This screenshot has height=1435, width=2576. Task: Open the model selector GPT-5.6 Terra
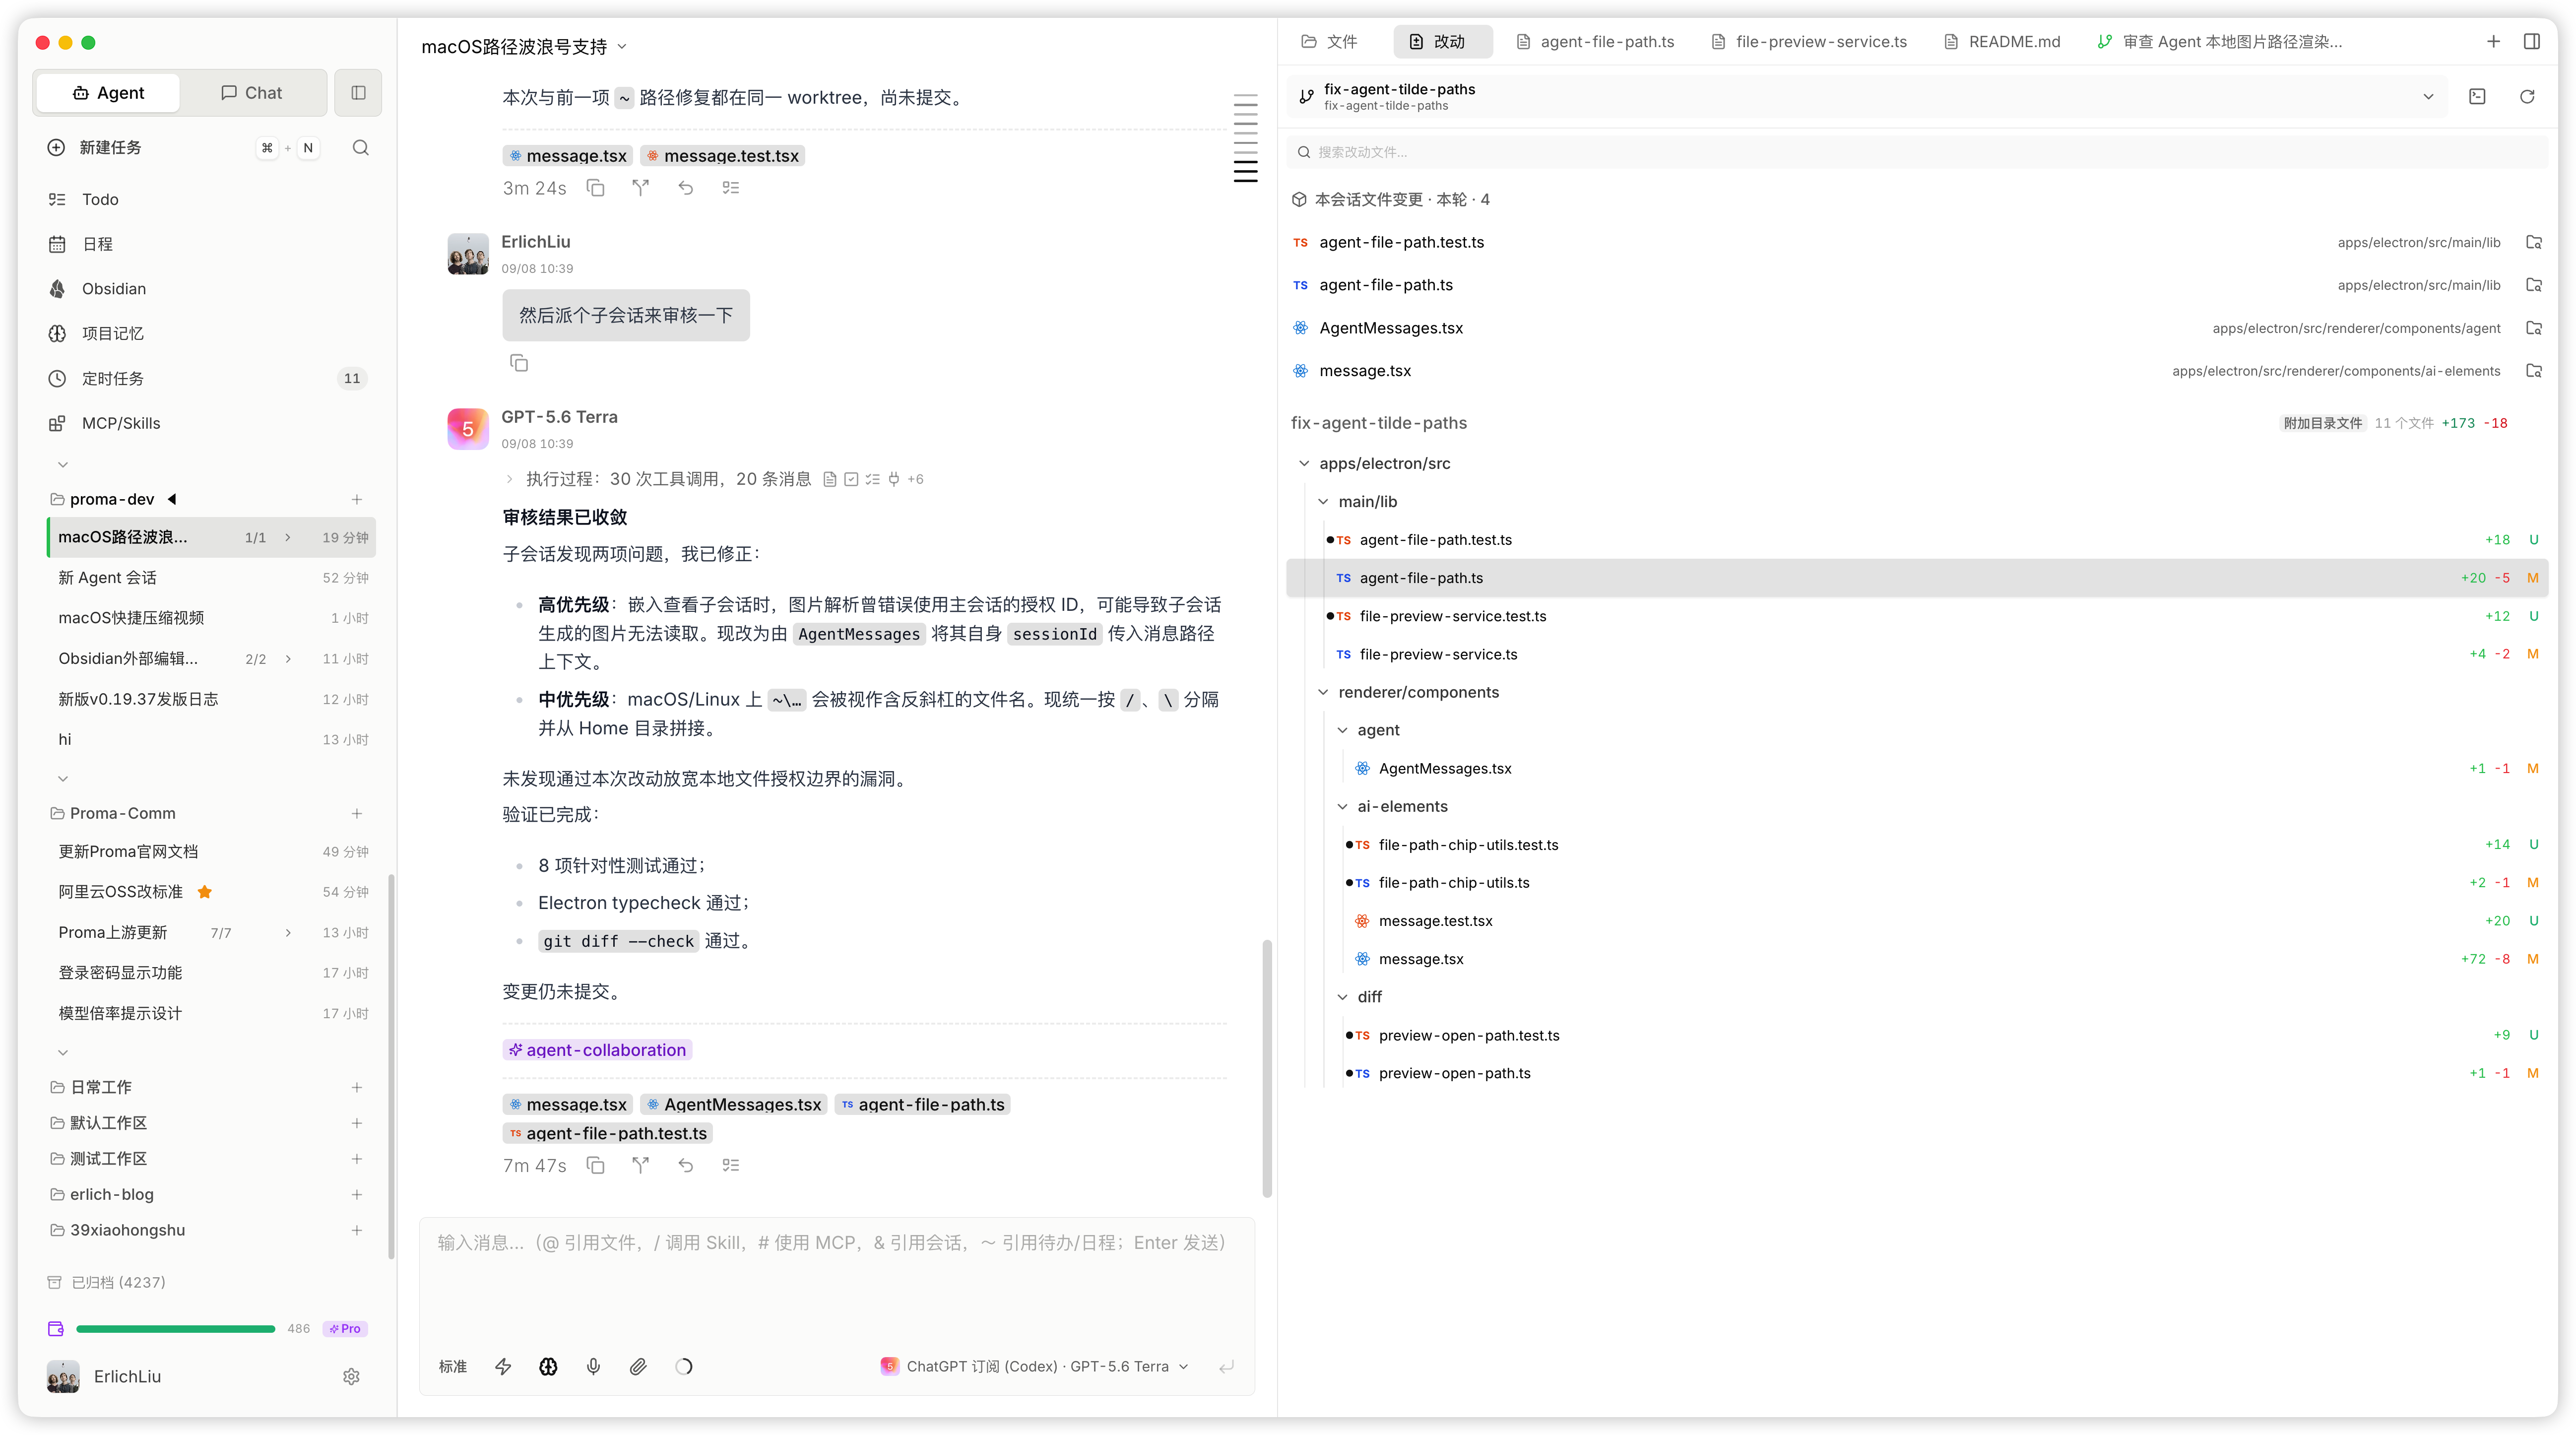click(x=1035, y=1366)
